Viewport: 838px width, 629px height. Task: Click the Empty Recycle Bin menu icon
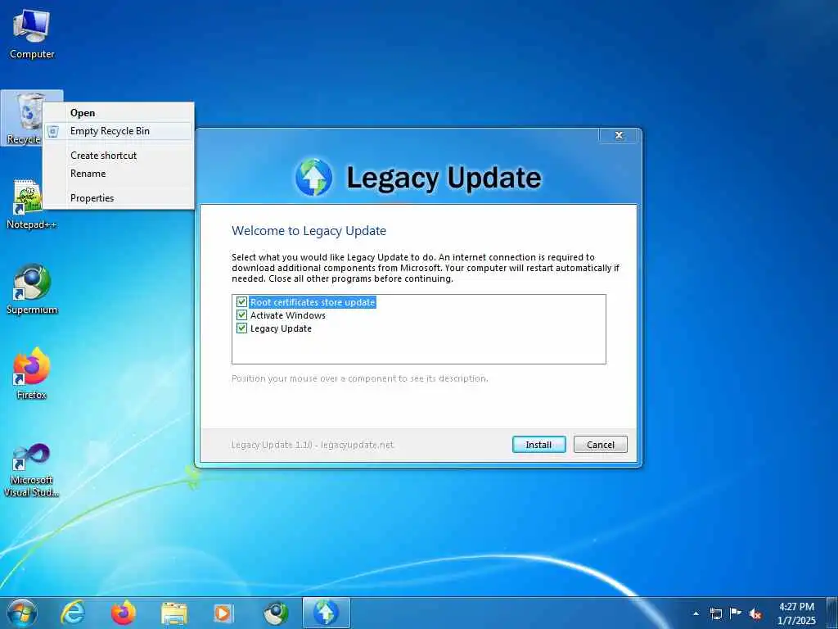point(53,131)
